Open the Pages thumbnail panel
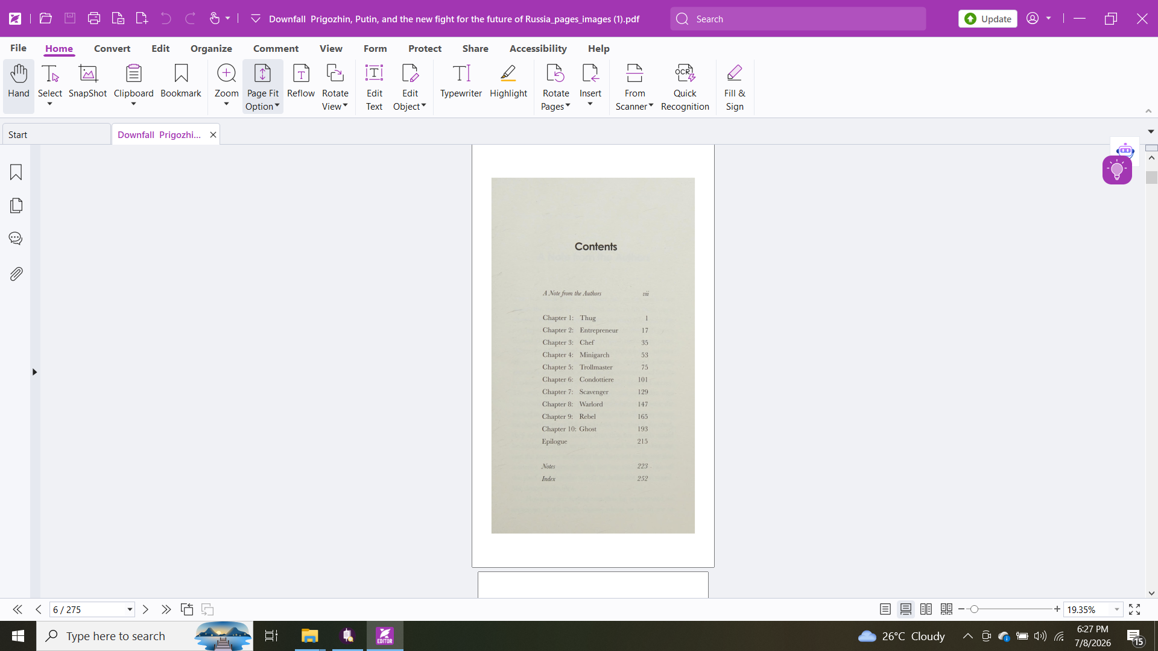The height and width of the screenshot is (651, 1158). point(16,206)
